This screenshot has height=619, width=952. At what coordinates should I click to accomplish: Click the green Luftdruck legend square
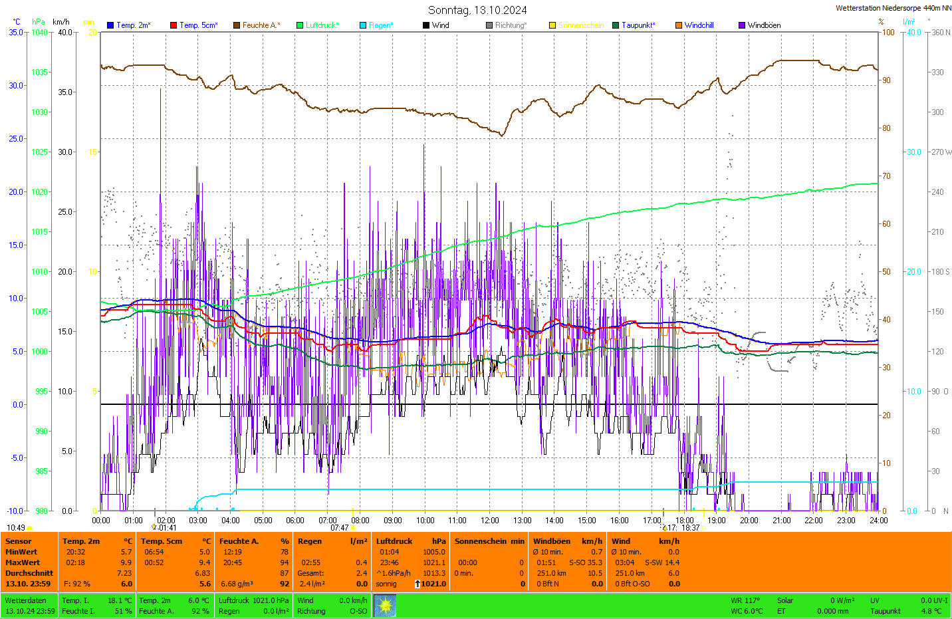[x=300, y=25]
